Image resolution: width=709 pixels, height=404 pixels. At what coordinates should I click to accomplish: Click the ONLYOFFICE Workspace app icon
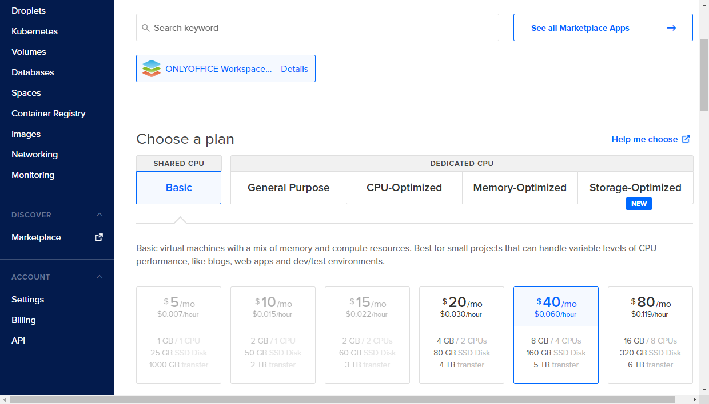(152, 68)
